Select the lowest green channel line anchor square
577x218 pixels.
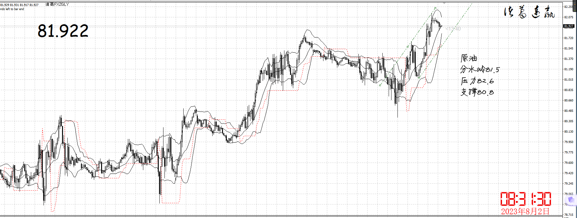380,85
